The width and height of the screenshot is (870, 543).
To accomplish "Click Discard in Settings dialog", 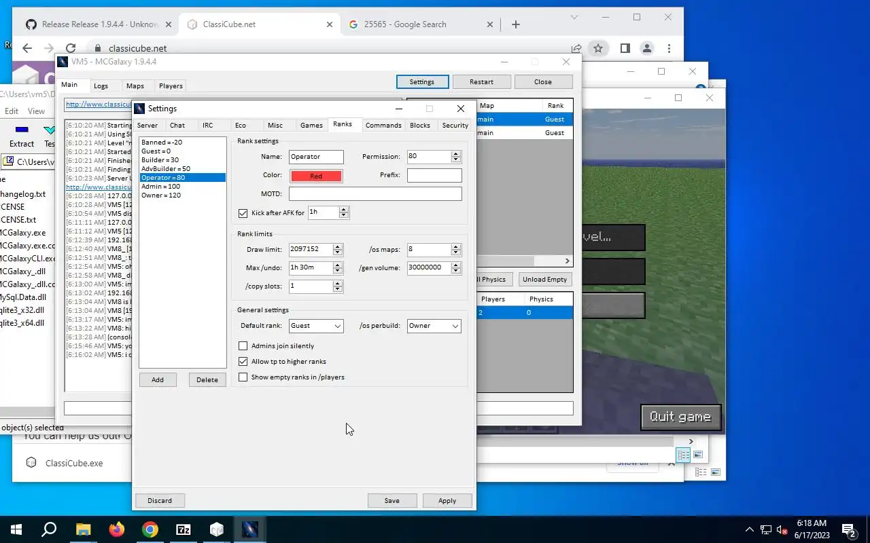I will click(160, 501).
